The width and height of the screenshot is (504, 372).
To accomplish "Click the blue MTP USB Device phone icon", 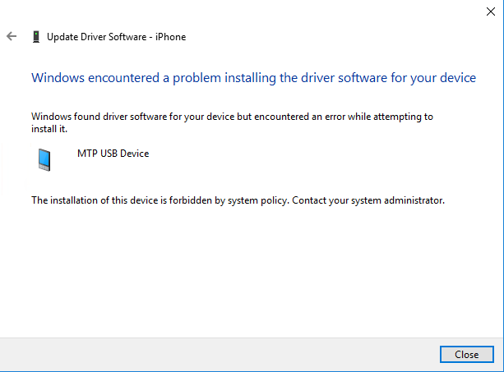I will point(44,159).
